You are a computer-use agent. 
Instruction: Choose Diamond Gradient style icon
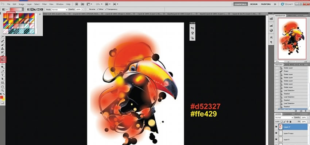(x=42, y=9)
